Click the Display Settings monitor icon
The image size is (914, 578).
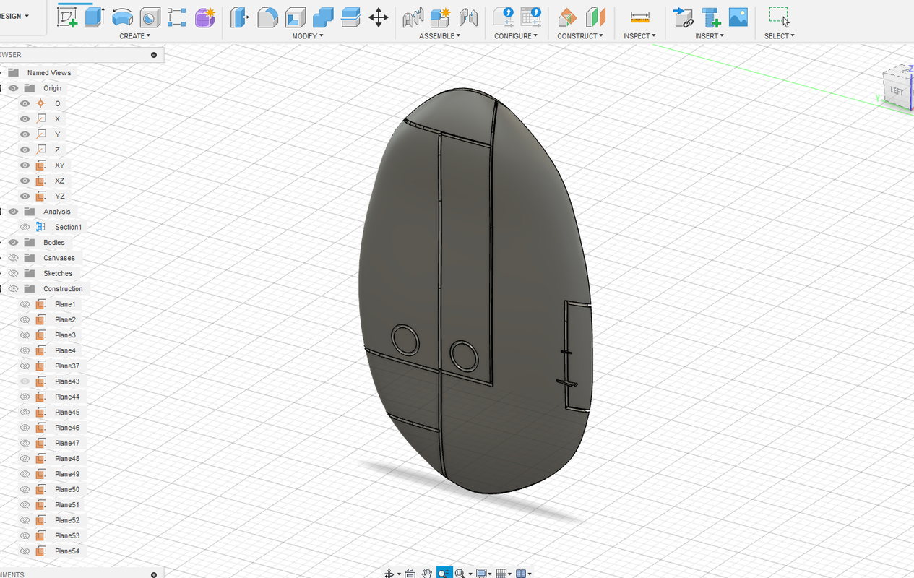482,574
